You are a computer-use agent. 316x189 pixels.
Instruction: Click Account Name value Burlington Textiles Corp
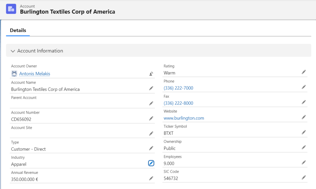tap(45, 89)
